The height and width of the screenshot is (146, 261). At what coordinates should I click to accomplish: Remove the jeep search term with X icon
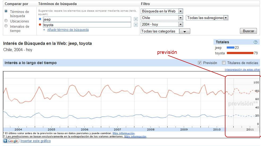tap(136, 19)
